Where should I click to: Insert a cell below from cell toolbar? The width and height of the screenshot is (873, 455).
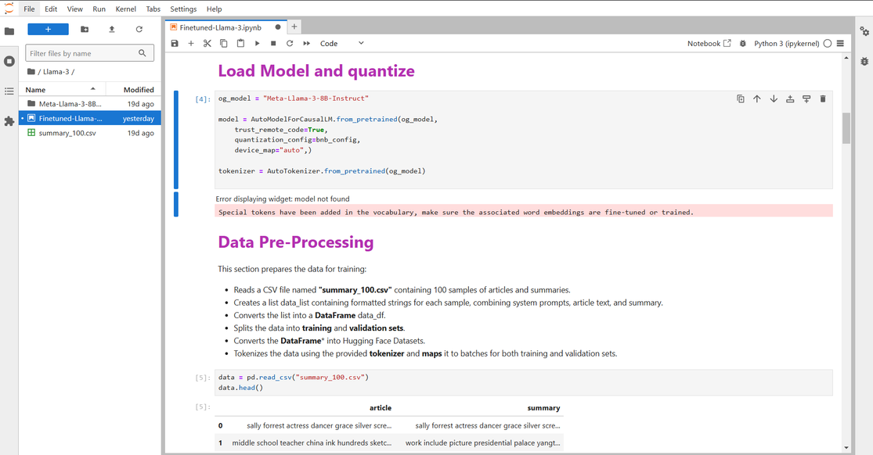point(806,99)
